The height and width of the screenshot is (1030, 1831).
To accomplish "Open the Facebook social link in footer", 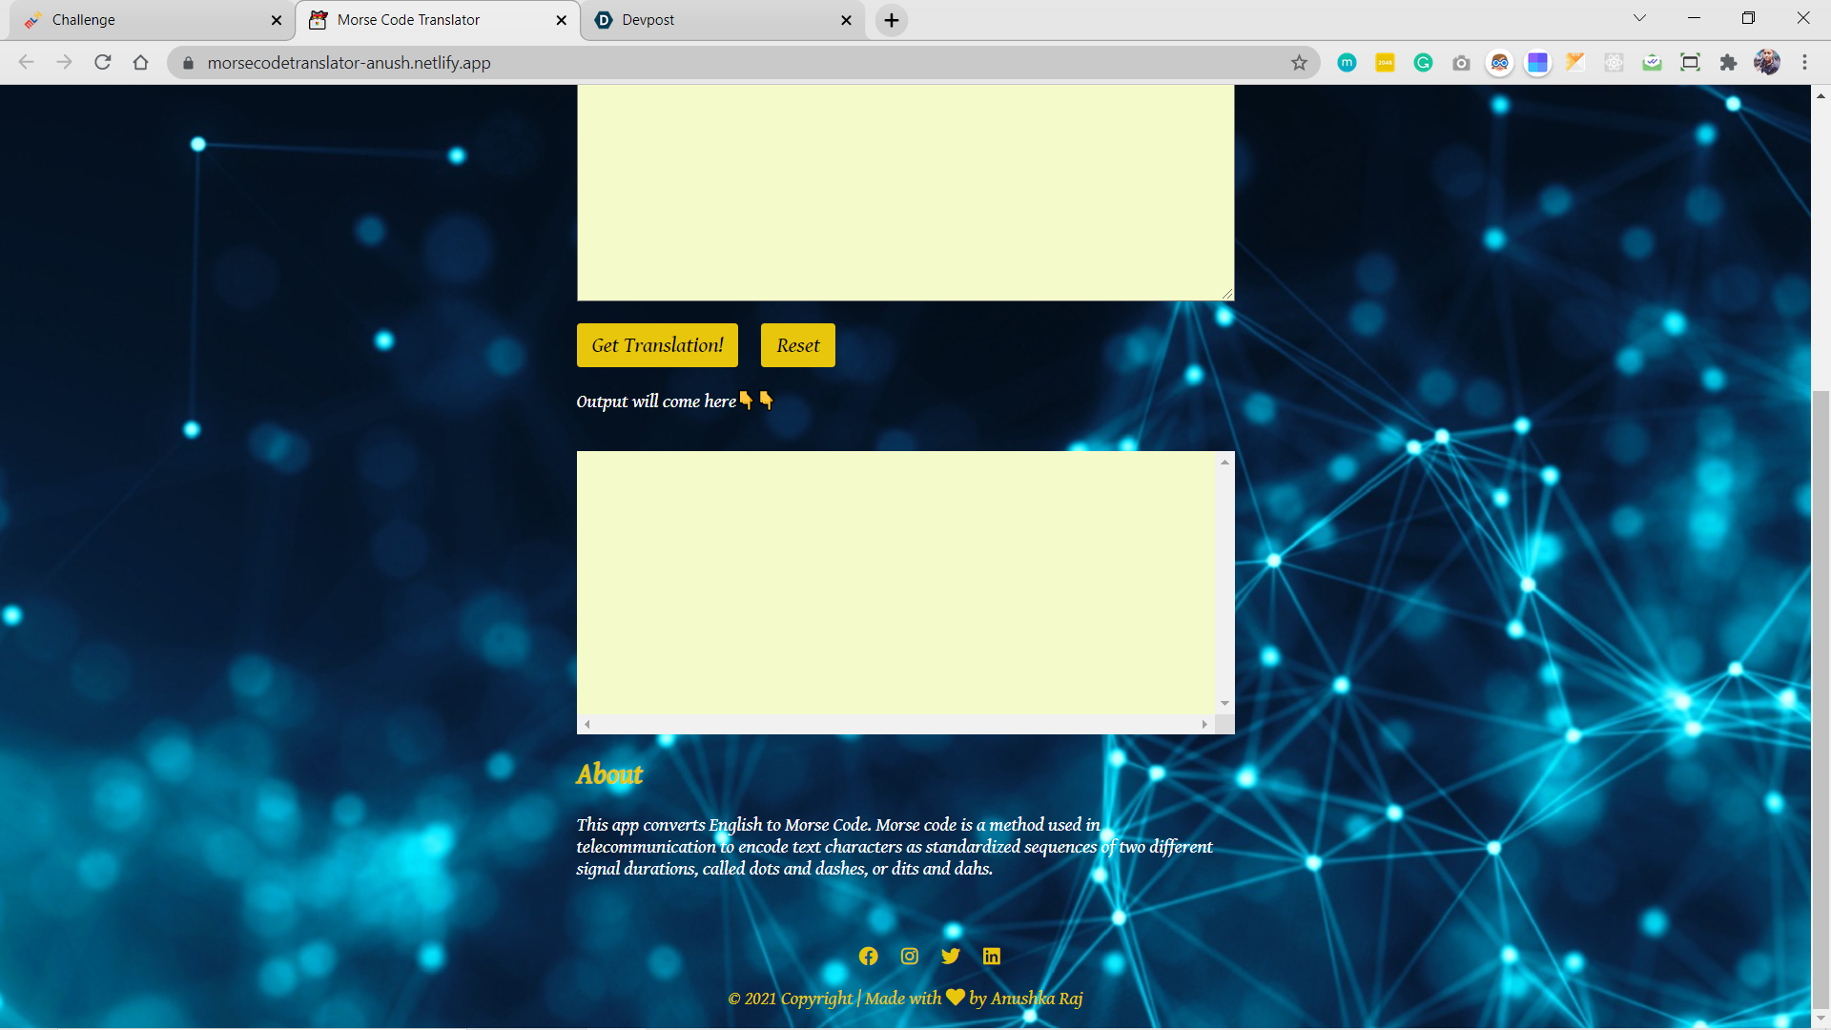I will pos(868,956).
